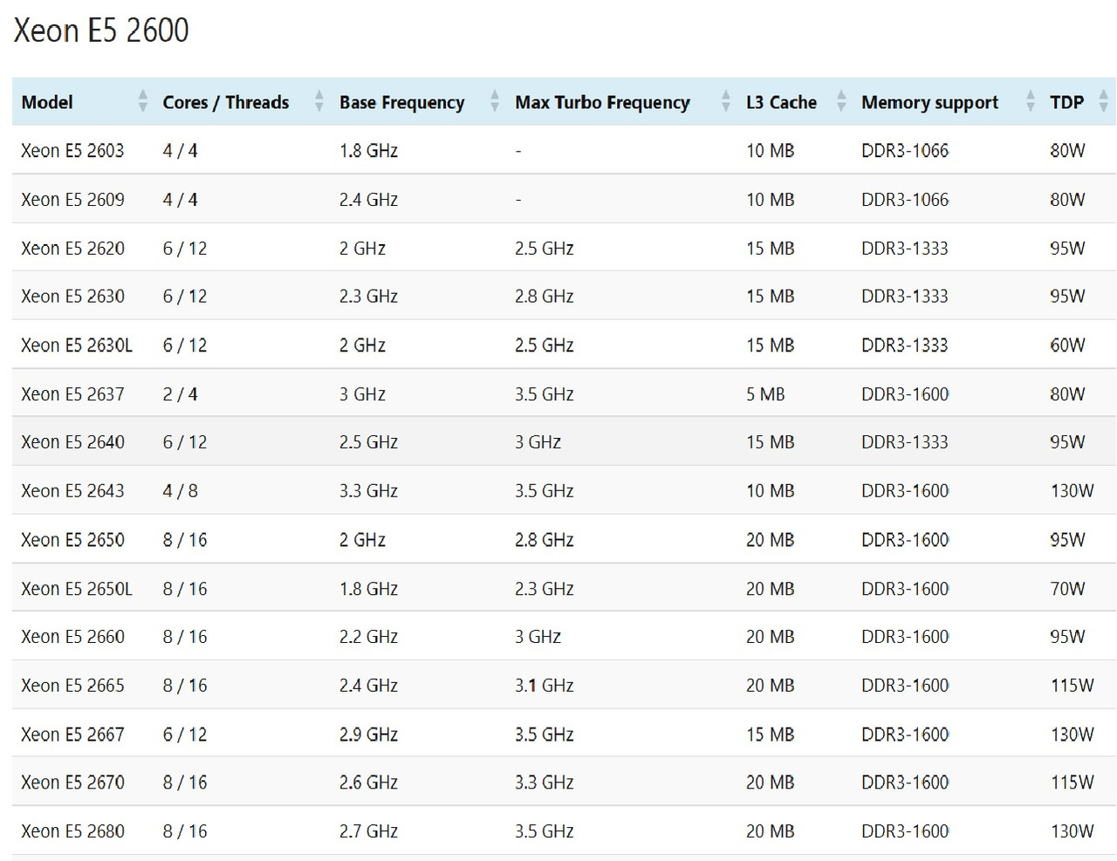1117x861 pixels.
Task: Select the Xeon E5 2630L model cell
Action: tap(77, 345)
